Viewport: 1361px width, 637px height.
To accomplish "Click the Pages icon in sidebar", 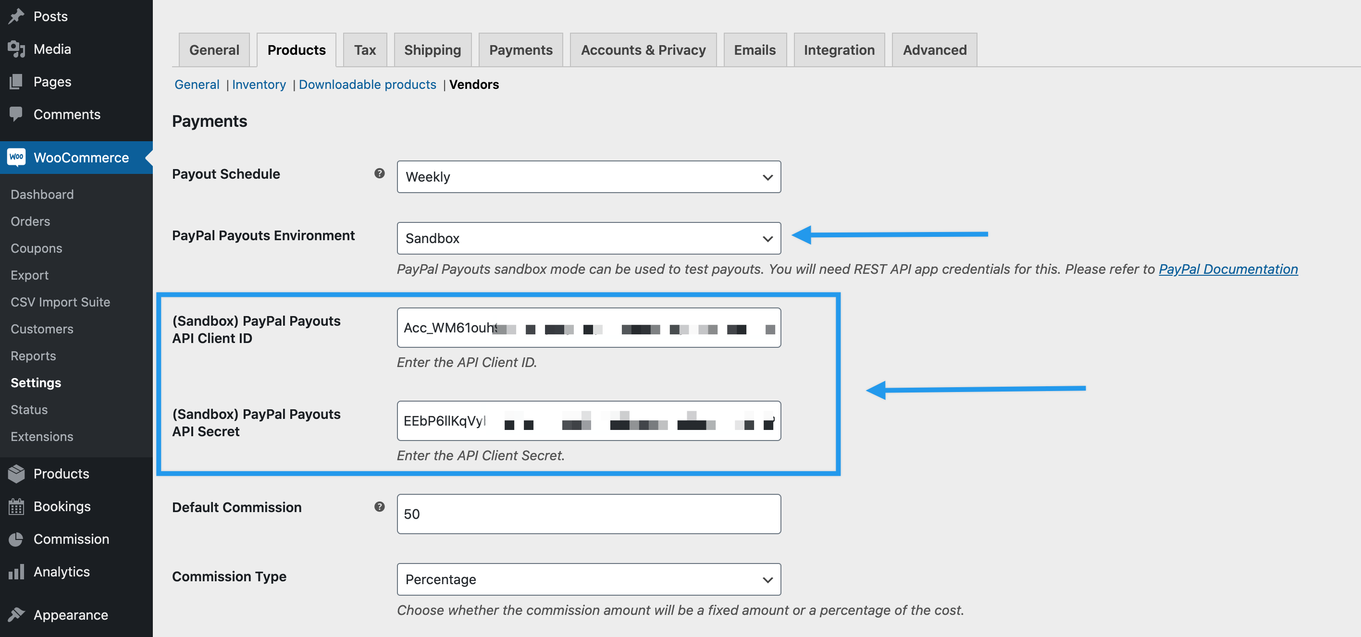I will point(16,81).
